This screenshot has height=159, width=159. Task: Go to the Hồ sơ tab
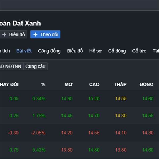pyautogui.click(x=95, y=51)
